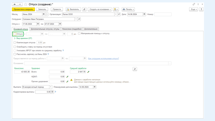
Task: Open calendar for main vacation end date
Action: pyautogui.click(x=64, y=34)
